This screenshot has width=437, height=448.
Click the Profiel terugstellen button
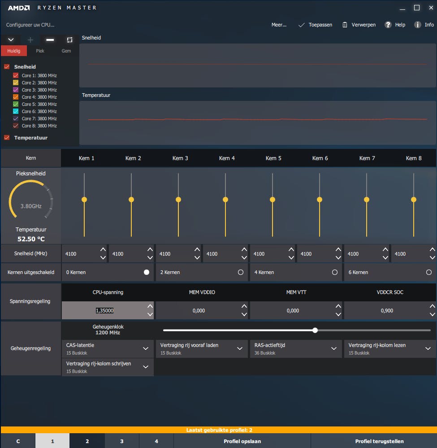(x=379, y=441)
